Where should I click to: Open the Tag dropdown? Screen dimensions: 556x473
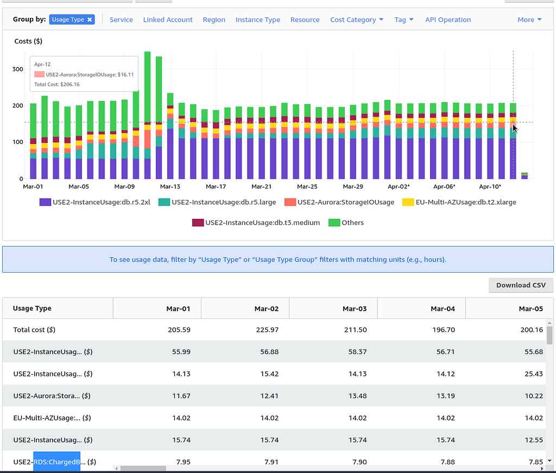click(x=404, y=20)
